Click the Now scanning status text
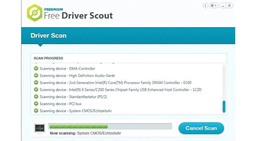 (x=85, y=133)
